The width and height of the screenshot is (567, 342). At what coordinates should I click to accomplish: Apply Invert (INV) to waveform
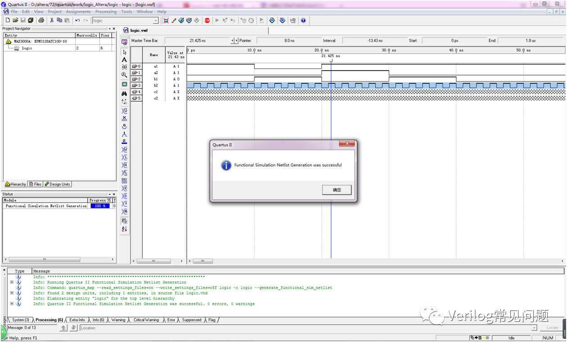[124, 180]
